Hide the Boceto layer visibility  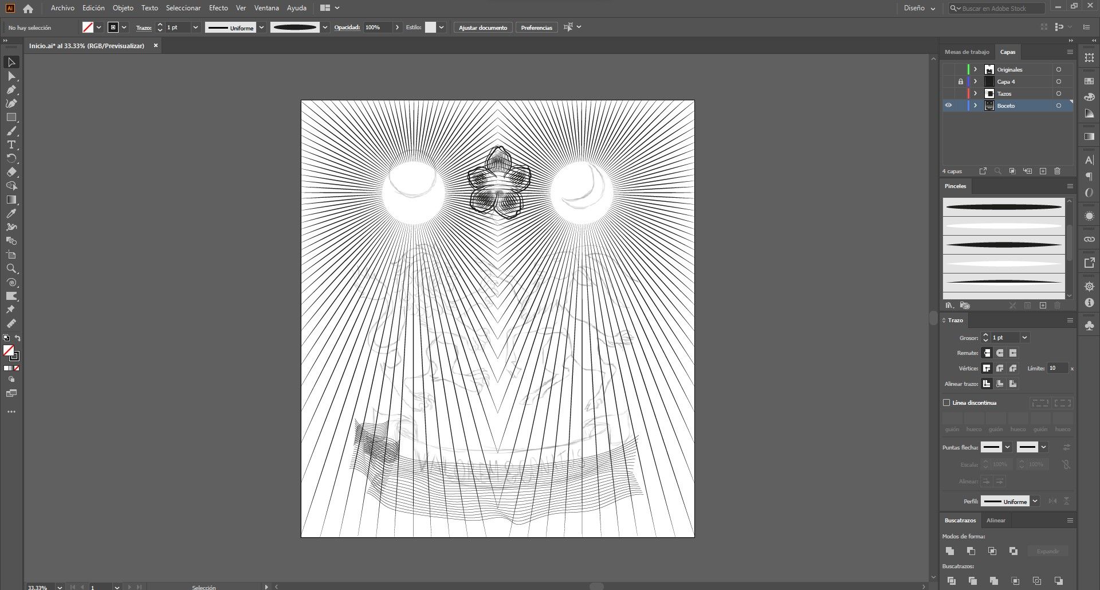point(948,106)
